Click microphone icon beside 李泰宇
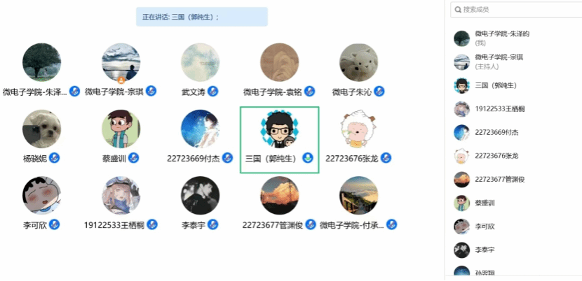This screenshot has height=281, width=582. pos(212,224)
